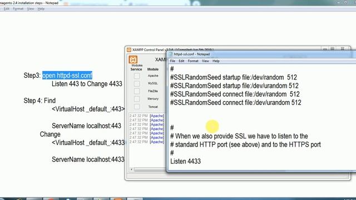Open View menu in magento steps Notepad
Screen dimensions: 356x200
coord(31,9)
